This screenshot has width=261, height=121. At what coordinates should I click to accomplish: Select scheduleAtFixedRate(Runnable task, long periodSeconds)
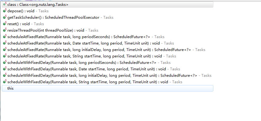[x=108, y=37]
